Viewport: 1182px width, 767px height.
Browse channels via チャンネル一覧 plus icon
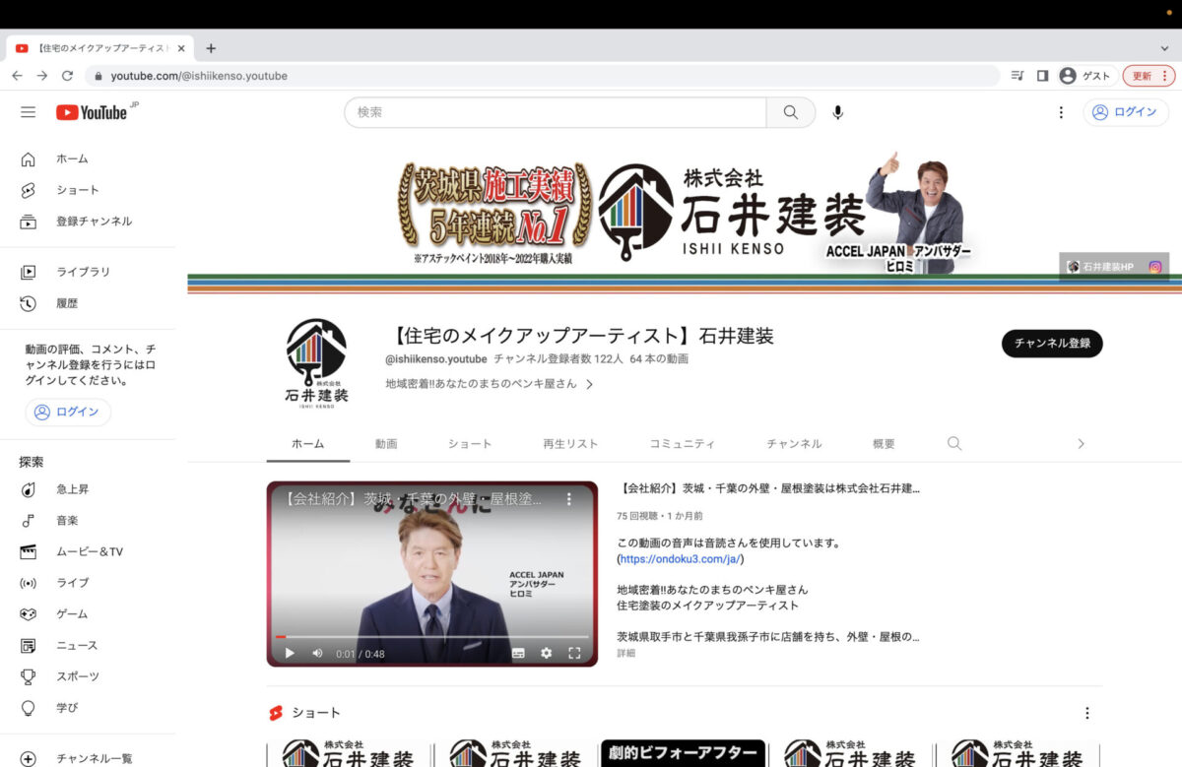pos(28,759)
